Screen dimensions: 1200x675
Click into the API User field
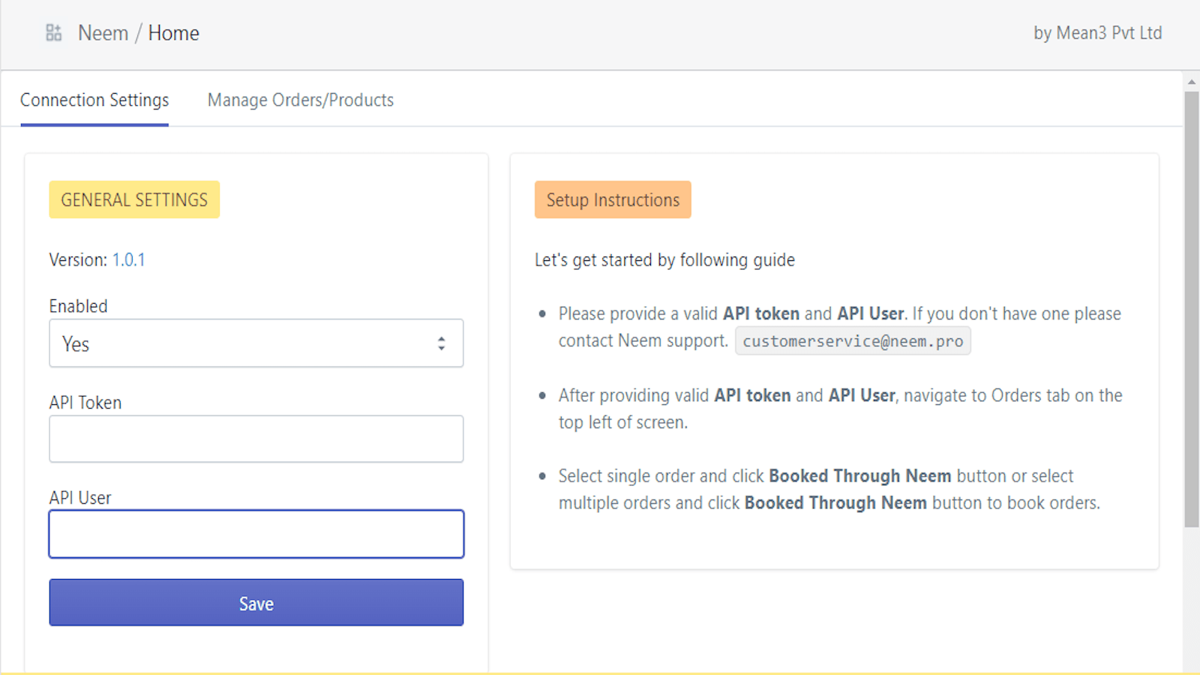coord(256,534)
